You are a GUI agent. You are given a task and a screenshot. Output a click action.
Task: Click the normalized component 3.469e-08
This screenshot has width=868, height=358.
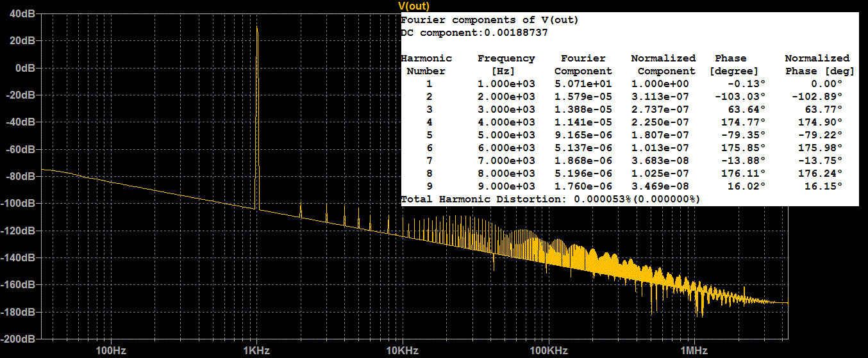660,186
